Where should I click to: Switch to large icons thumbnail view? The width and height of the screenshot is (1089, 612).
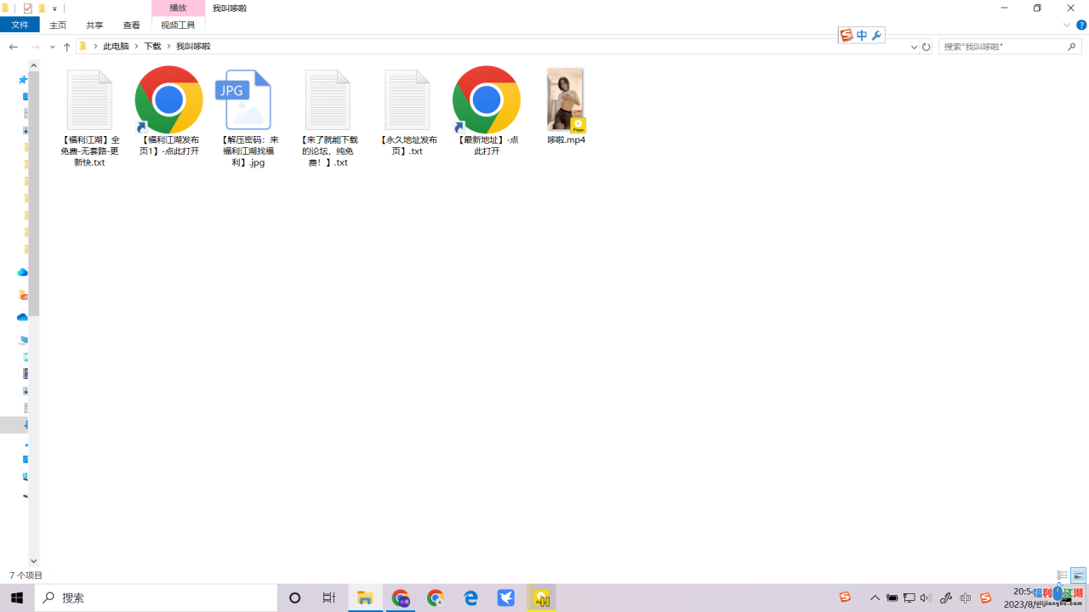(1078, 575)
